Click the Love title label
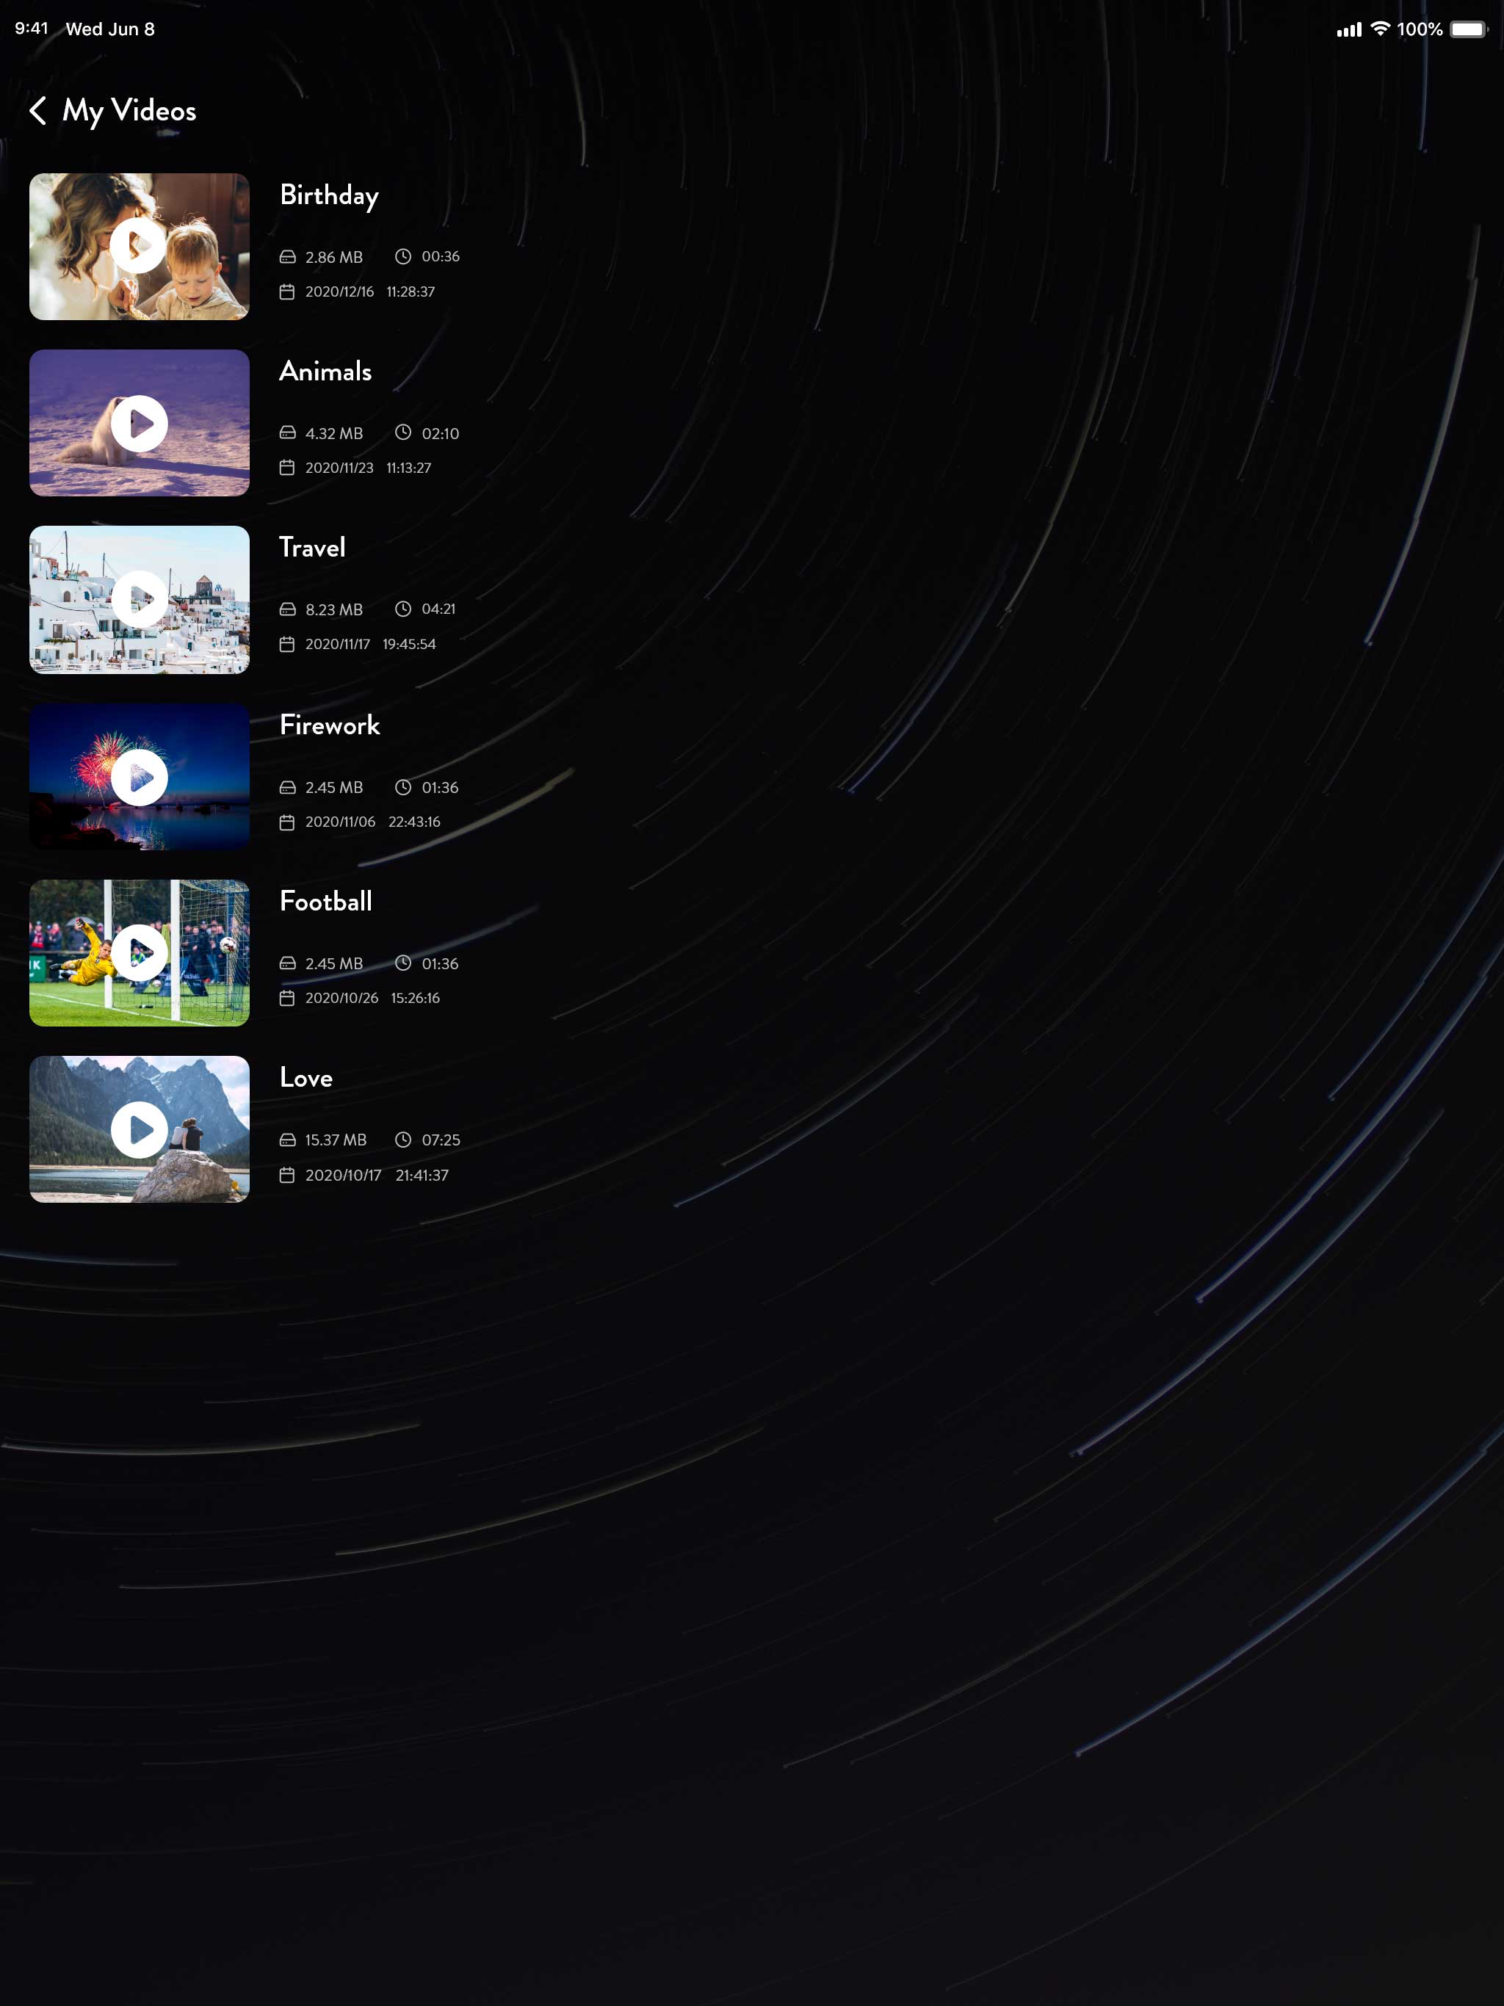Viewport: 1504px width, 2006px height. [x=305, y=1079]
